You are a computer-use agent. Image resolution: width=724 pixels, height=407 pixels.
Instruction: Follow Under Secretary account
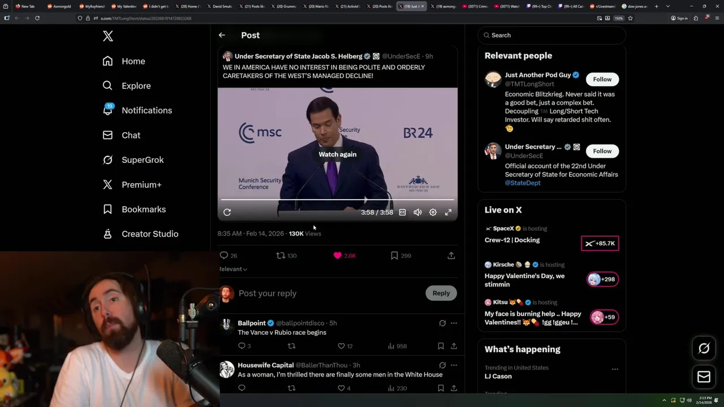pos(602,151)
